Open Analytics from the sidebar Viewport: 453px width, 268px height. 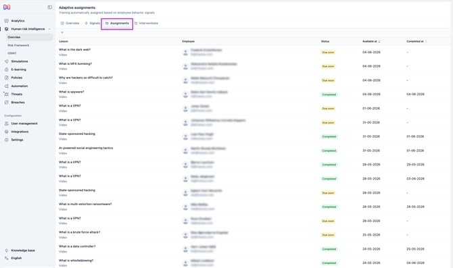pos(18,21)
